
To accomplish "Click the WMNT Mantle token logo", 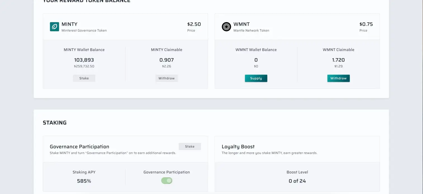I will (226, 27).
